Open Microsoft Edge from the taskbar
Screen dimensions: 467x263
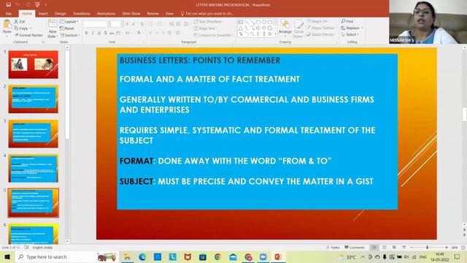coord(142,256)
